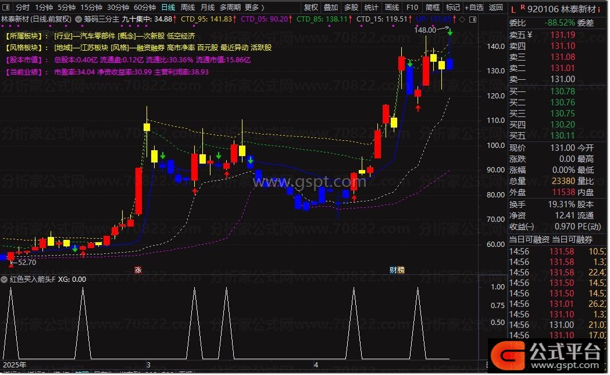Click the panel layout icon before 分时

click(x=6, y=8)
